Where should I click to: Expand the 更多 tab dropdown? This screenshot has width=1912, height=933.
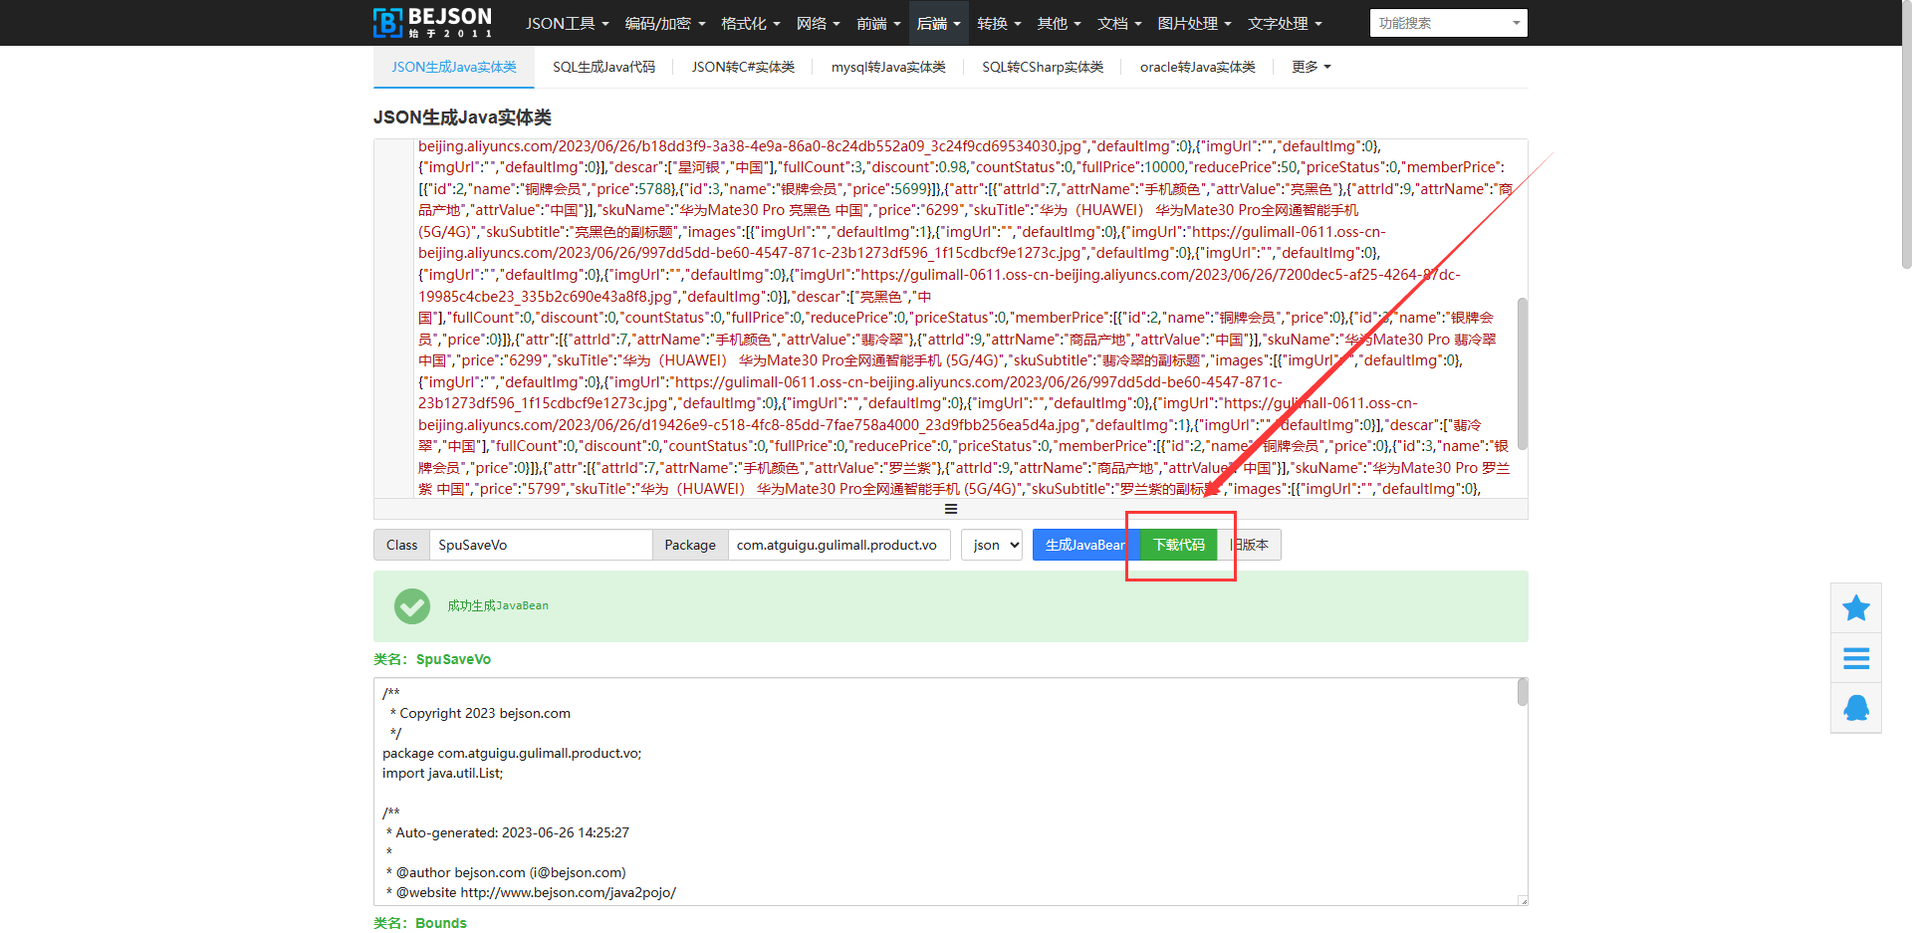coord(1311,67)
